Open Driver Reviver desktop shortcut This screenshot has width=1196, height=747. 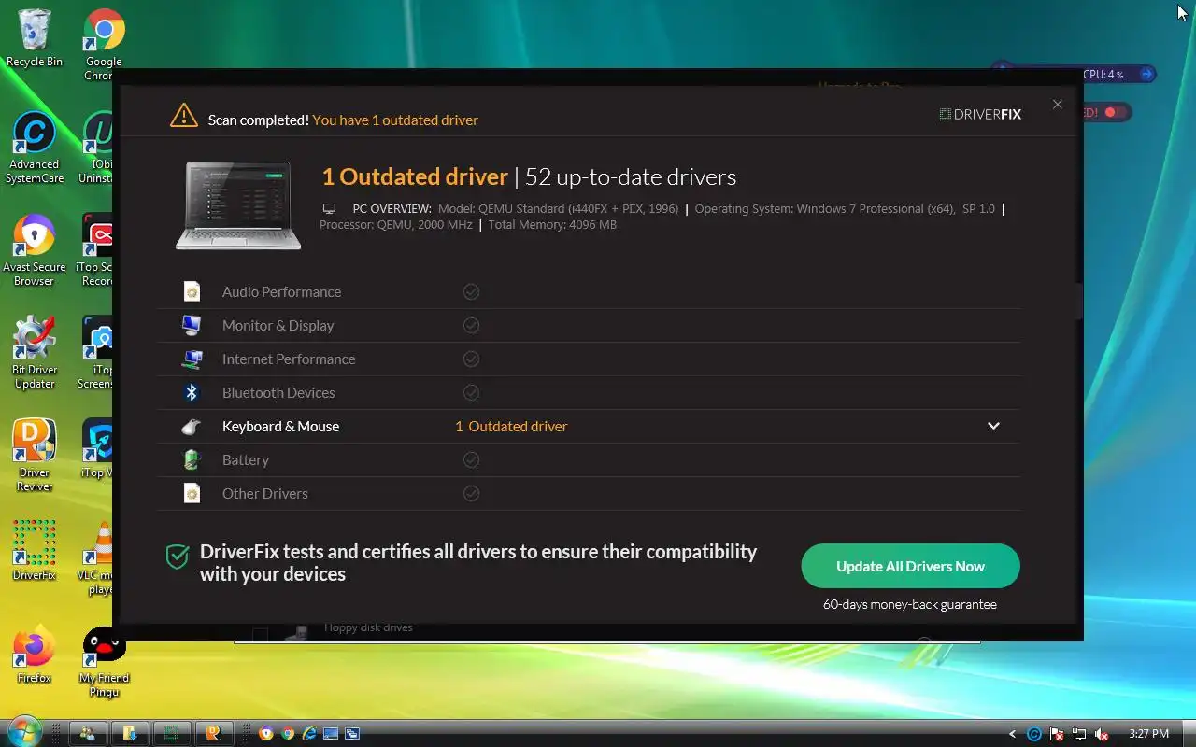click(x=35, y=456)
